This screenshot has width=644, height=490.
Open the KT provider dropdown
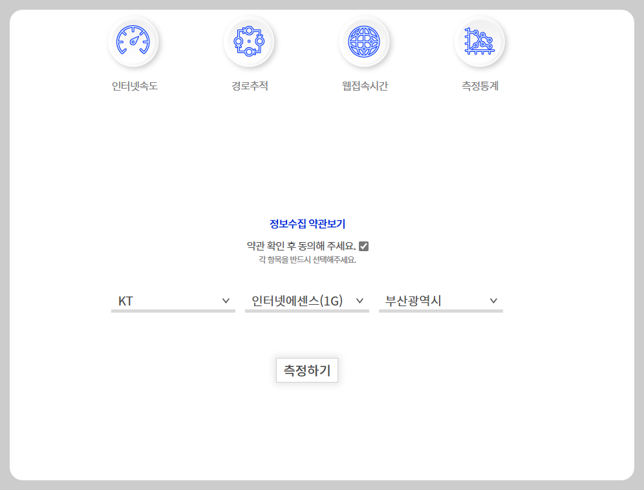pyautogui.click(x=173, y=301)
